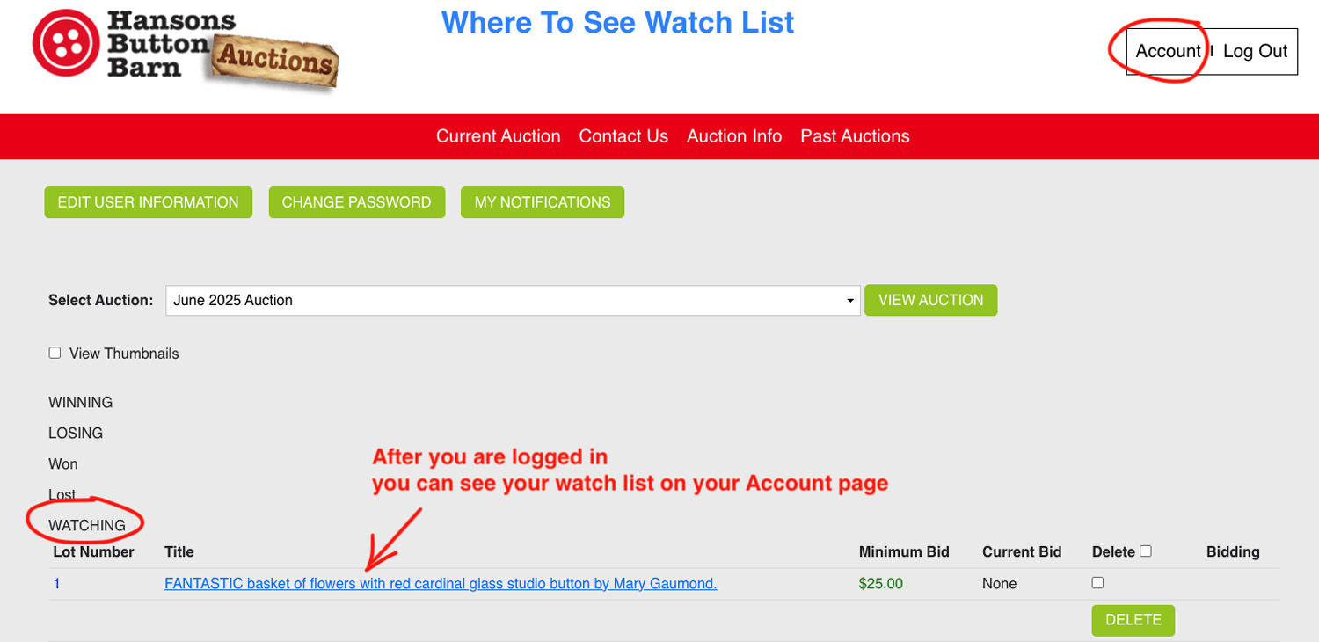Image resolution: width=1319 pixels, height=642 pixels.
Task: Click the green Delete button
Action: coord(1133,620)
